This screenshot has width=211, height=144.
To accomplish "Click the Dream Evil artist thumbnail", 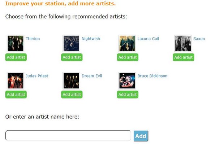I will (71, 81).
